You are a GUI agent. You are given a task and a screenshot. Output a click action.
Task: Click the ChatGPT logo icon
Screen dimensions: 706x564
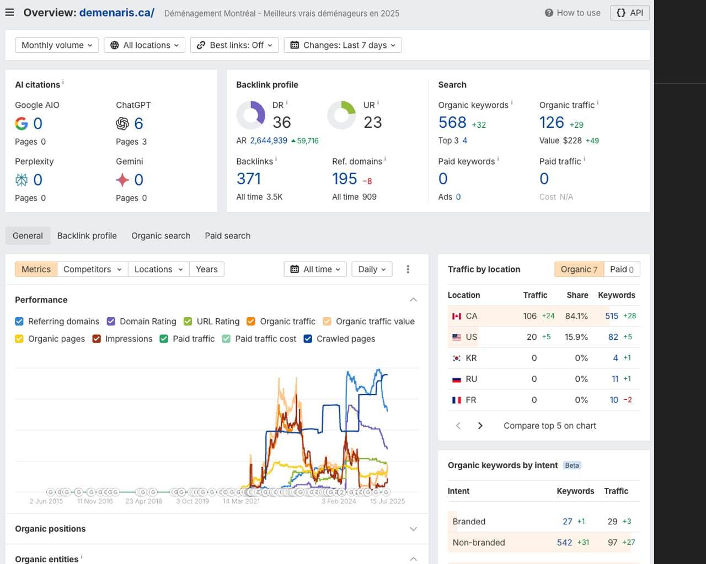pos(122,123)
